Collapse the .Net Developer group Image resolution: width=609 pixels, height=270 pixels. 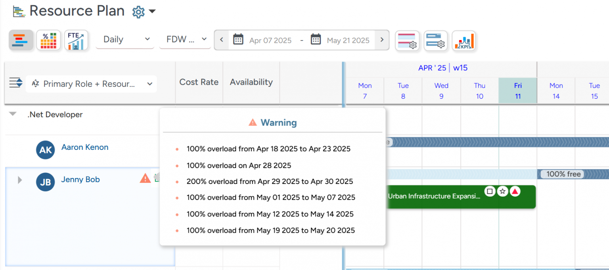click(12, 114)
